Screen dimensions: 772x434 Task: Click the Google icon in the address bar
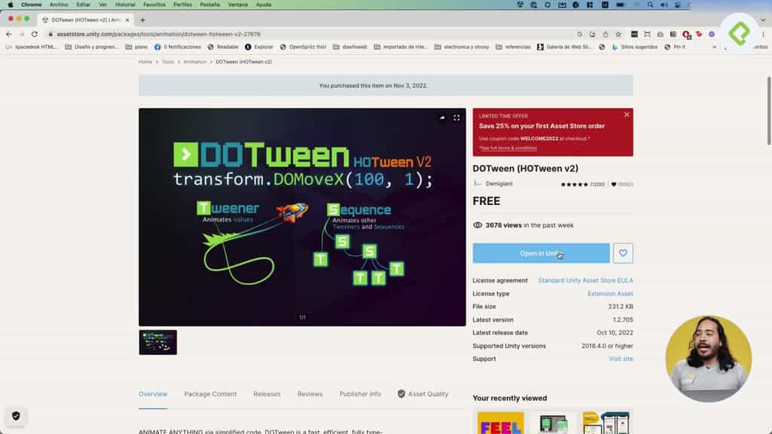pos(580,34)
